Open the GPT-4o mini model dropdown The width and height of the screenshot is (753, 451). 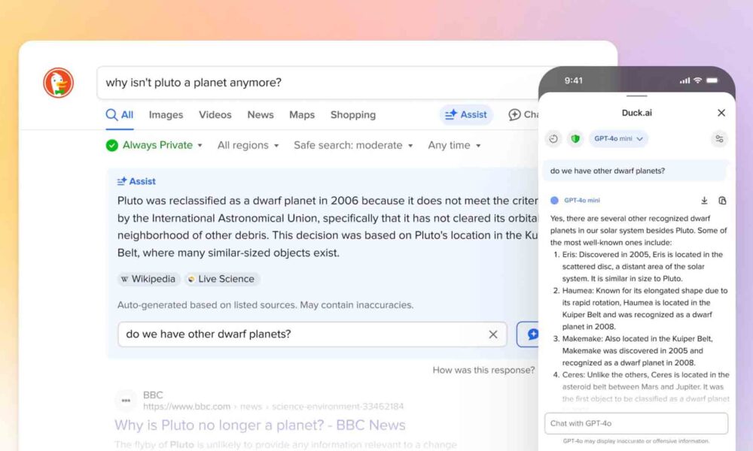coord(618,139)
